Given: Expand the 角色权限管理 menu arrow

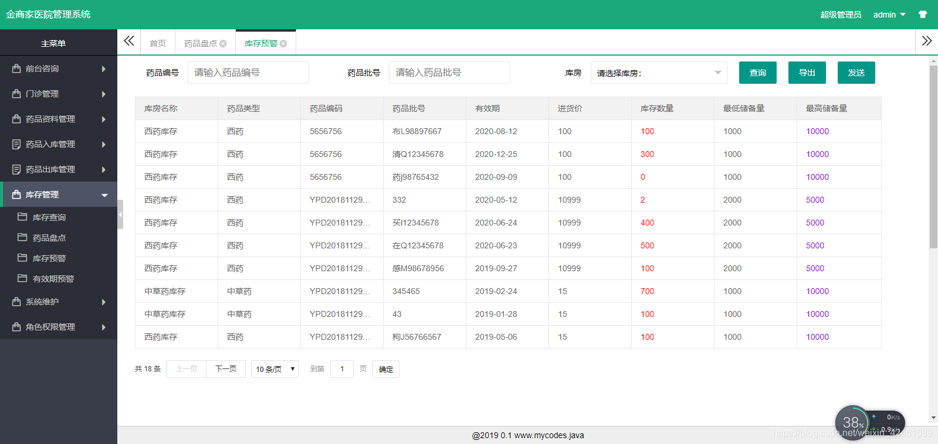Looking at the screenshot, I should coord(104,327).
